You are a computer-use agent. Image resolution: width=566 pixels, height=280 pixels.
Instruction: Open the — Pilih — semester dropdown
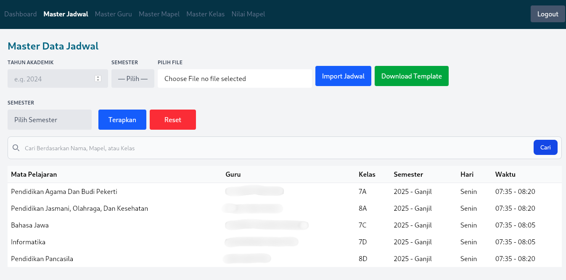point(132,79)
